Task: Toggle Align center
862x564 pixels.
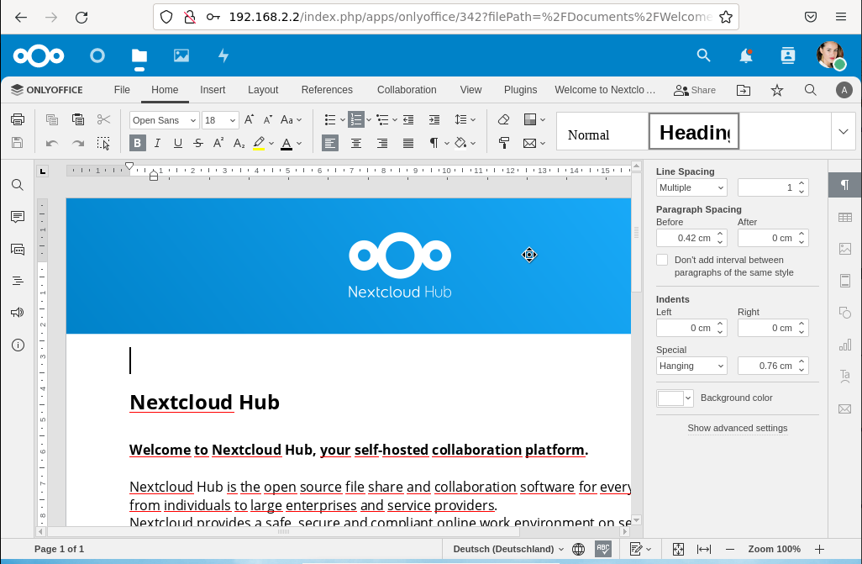Action: point(356,143)
